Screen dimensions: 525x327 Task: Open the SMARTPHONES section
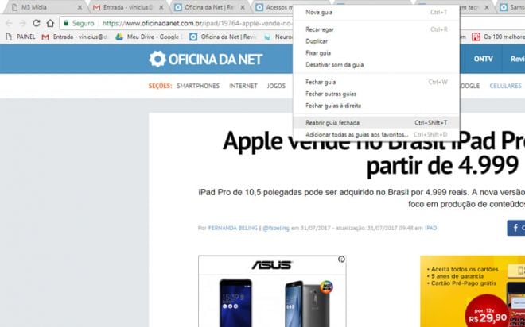click(198, 86)
